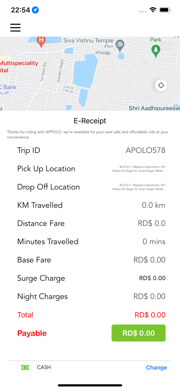Select the E-Receipt heading
Screen dimensions: 180x390
90,121
